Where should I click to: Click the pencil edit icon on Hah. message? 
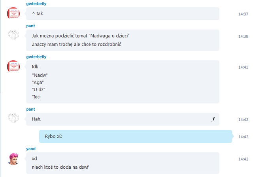click(x=213, y=119)
